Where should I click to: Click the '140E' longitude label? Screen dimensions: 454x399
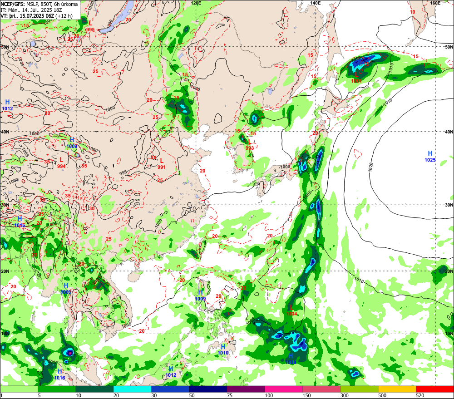tap(316, 3)
